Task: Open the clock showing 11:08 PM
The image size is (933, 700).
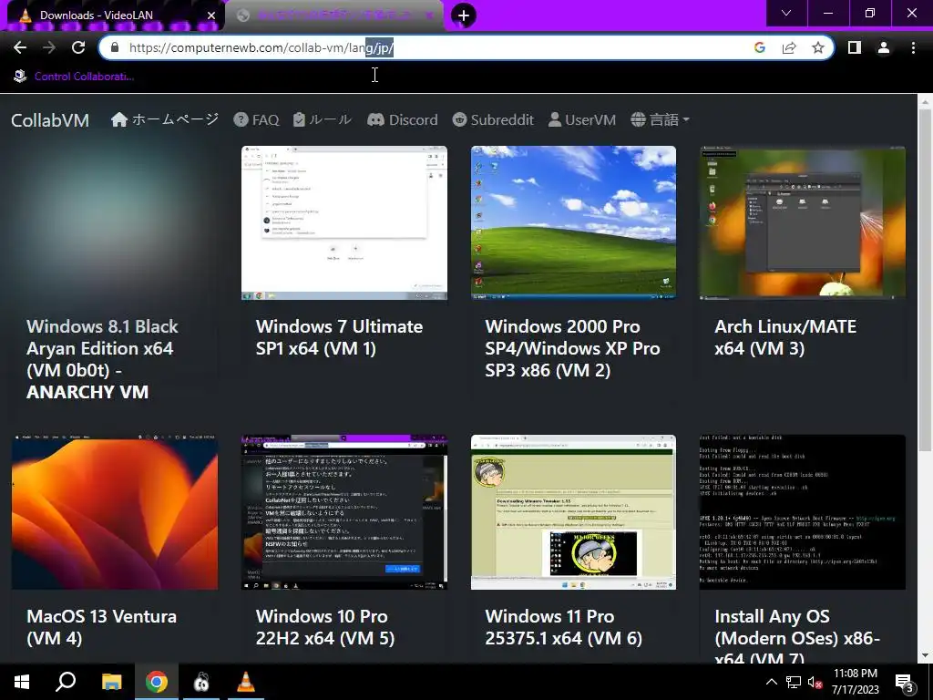Action: [x=855, y=682]
